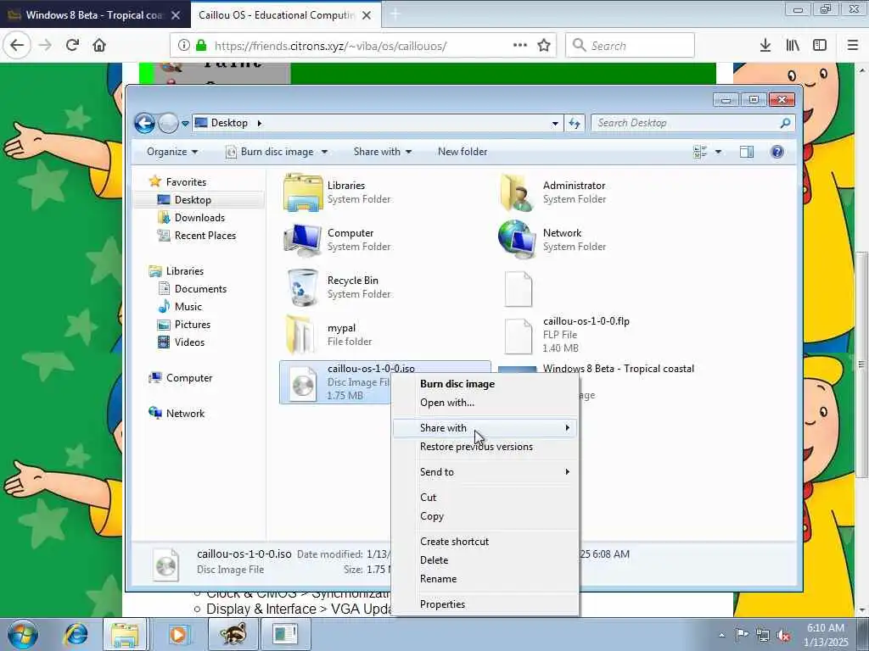Click the Firefox search field
This screenshot has width=869, height=651.
(630, 46)
